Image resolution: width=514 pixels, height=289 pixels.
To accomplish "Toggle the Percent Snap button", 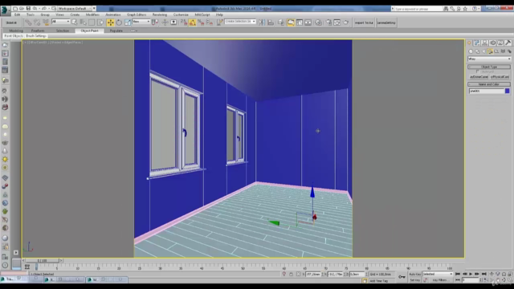I will point(201,22).
